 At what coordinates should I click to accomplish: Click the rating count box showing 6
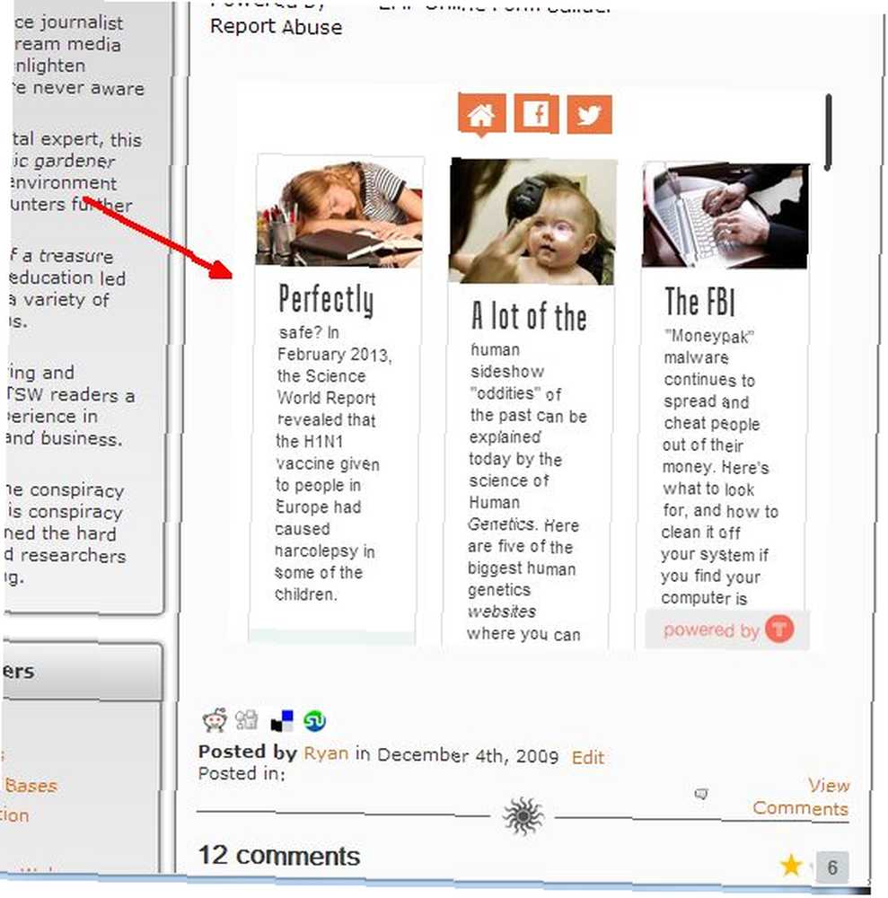[832, 867]
